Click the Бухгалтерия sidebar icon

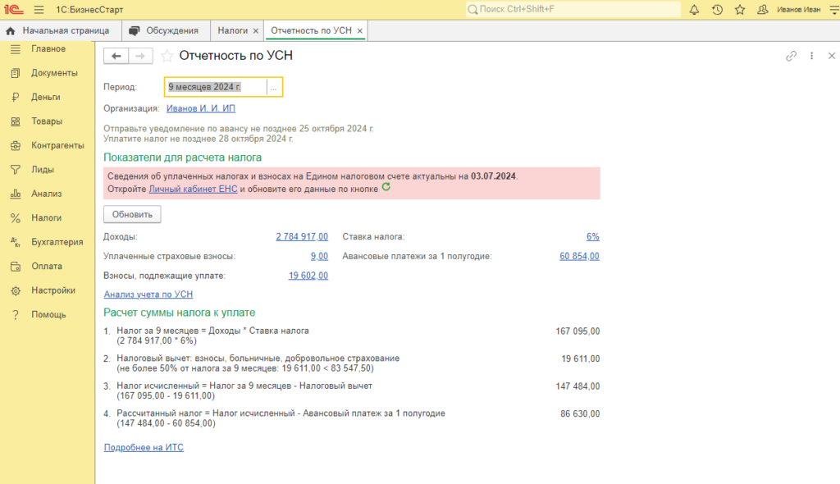(16, 242)
